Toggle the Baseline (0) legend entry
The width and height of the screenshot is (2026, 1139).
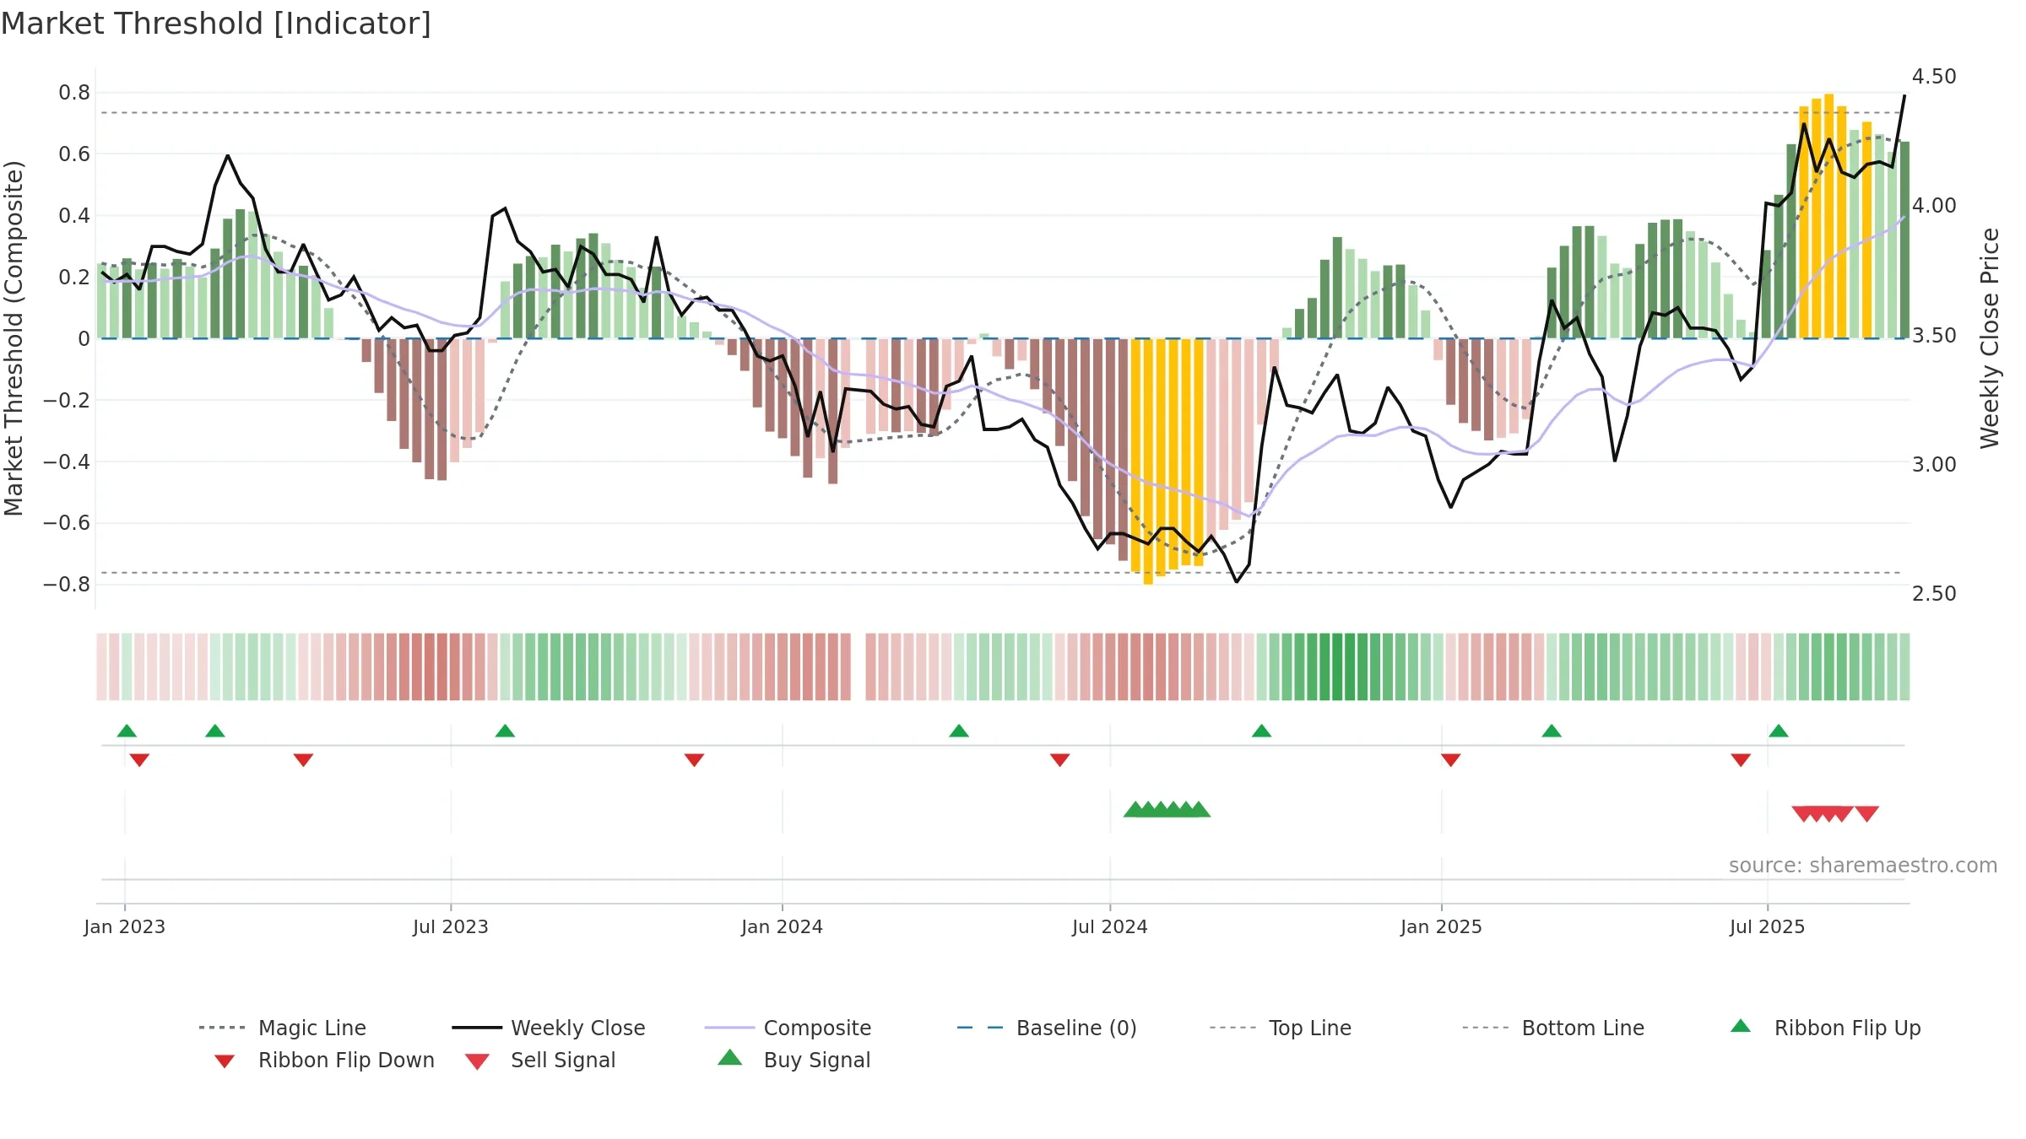pos(1047,1028)
